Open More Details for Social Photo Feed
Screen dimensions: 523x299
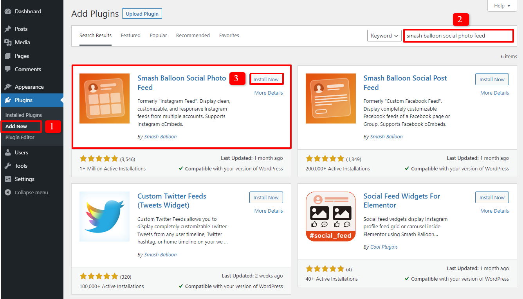tap(269, 93)
